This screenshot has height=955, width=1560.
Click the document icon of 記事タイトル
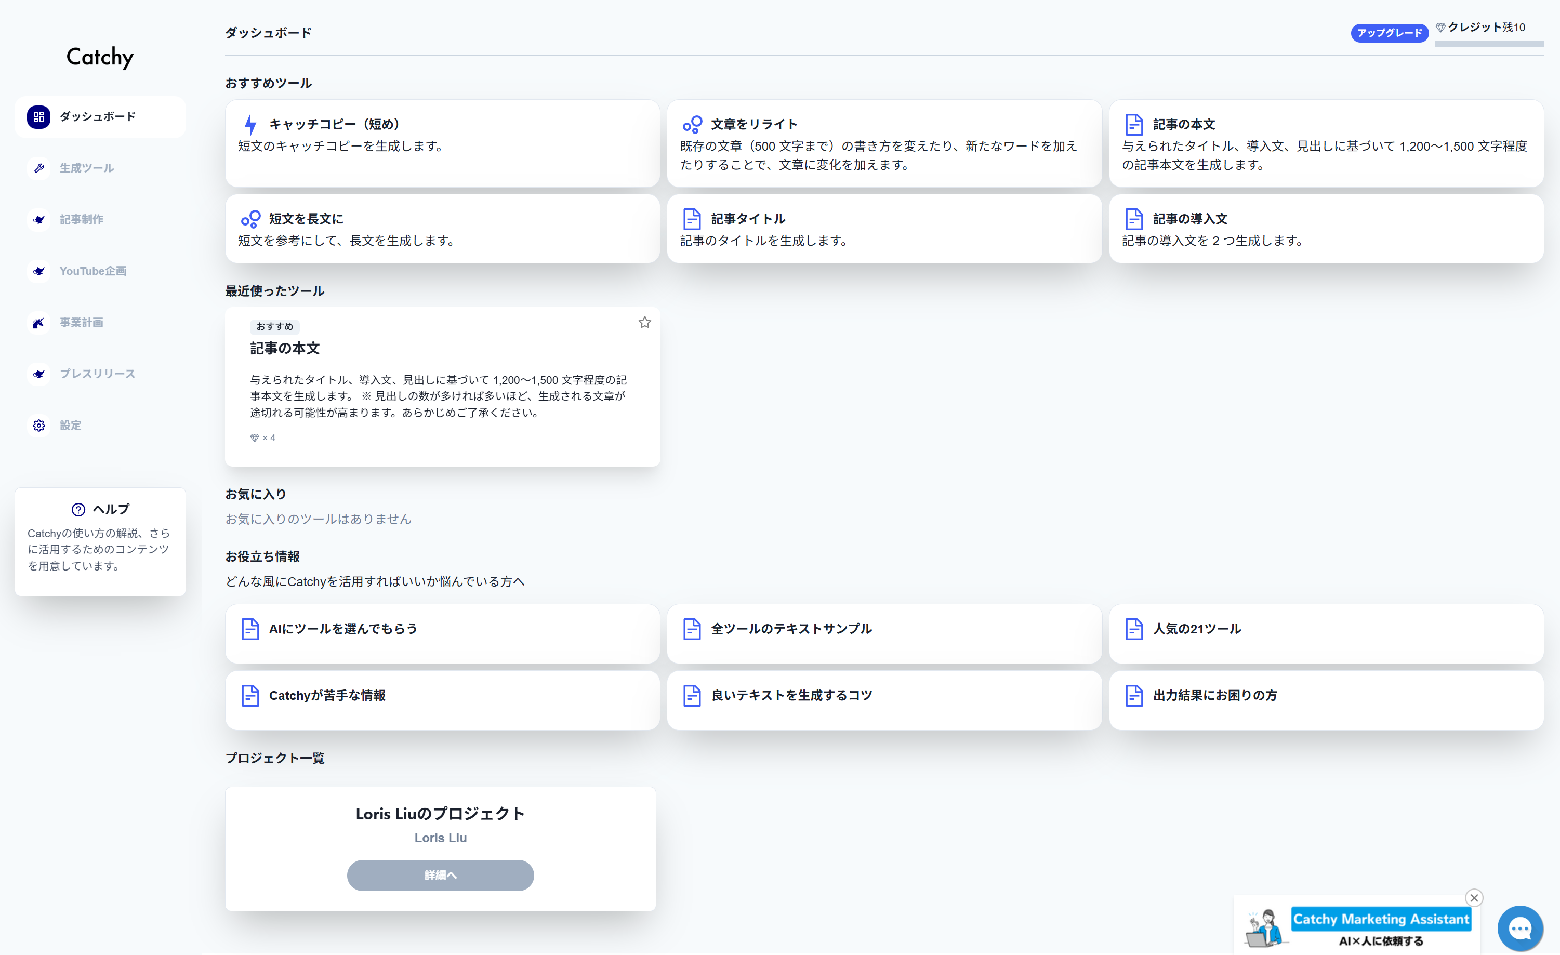692,219
